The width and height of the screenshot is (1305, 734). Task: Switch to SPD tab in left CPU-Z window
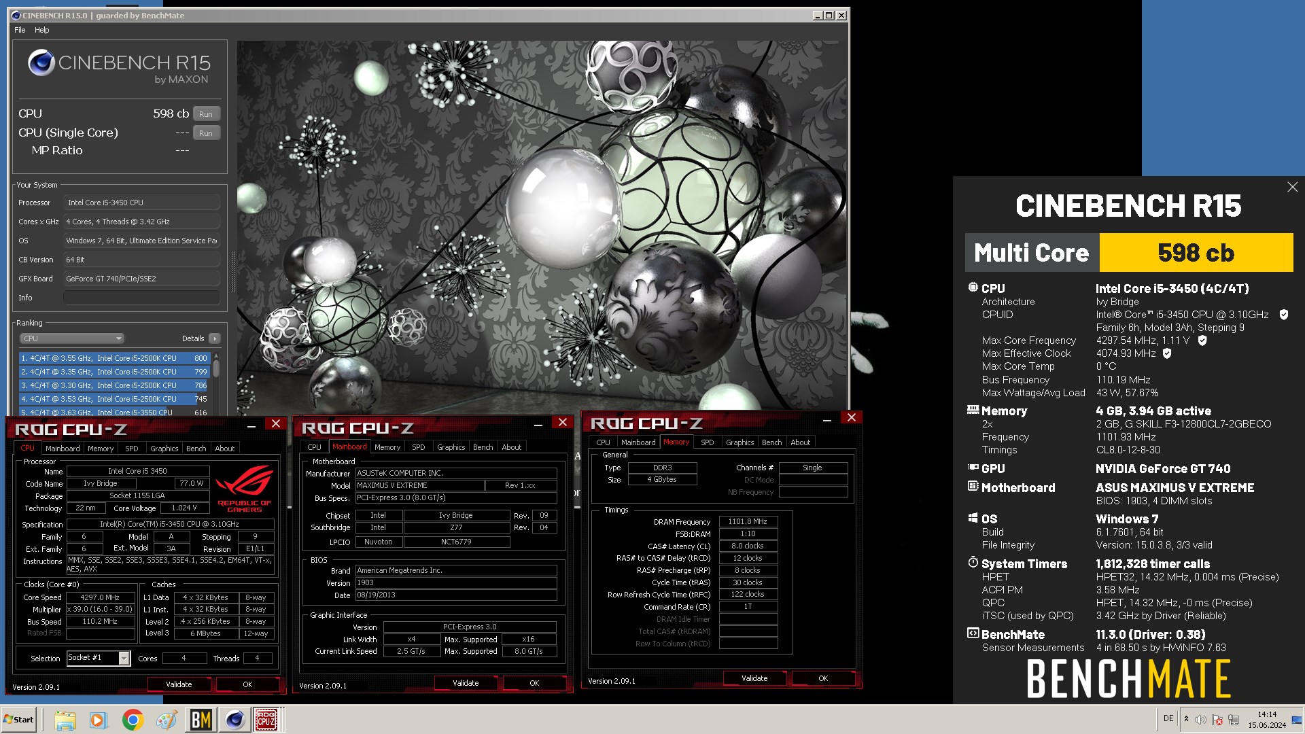pyautogui.click(x=132, y=449)
